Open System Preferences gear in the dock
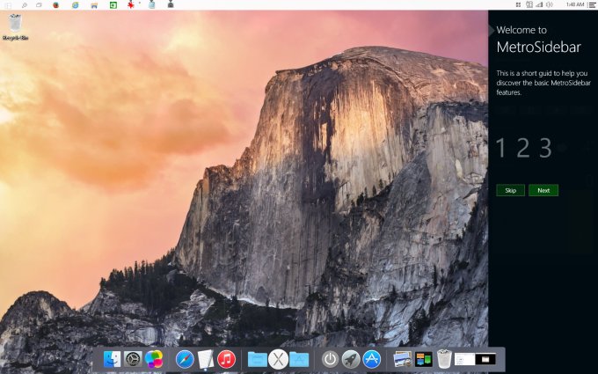 click(133, 359)
